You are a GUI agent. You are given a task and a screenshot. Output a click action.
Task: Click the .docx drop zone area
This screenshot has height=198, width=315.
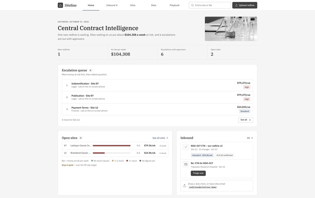[217, 186]
